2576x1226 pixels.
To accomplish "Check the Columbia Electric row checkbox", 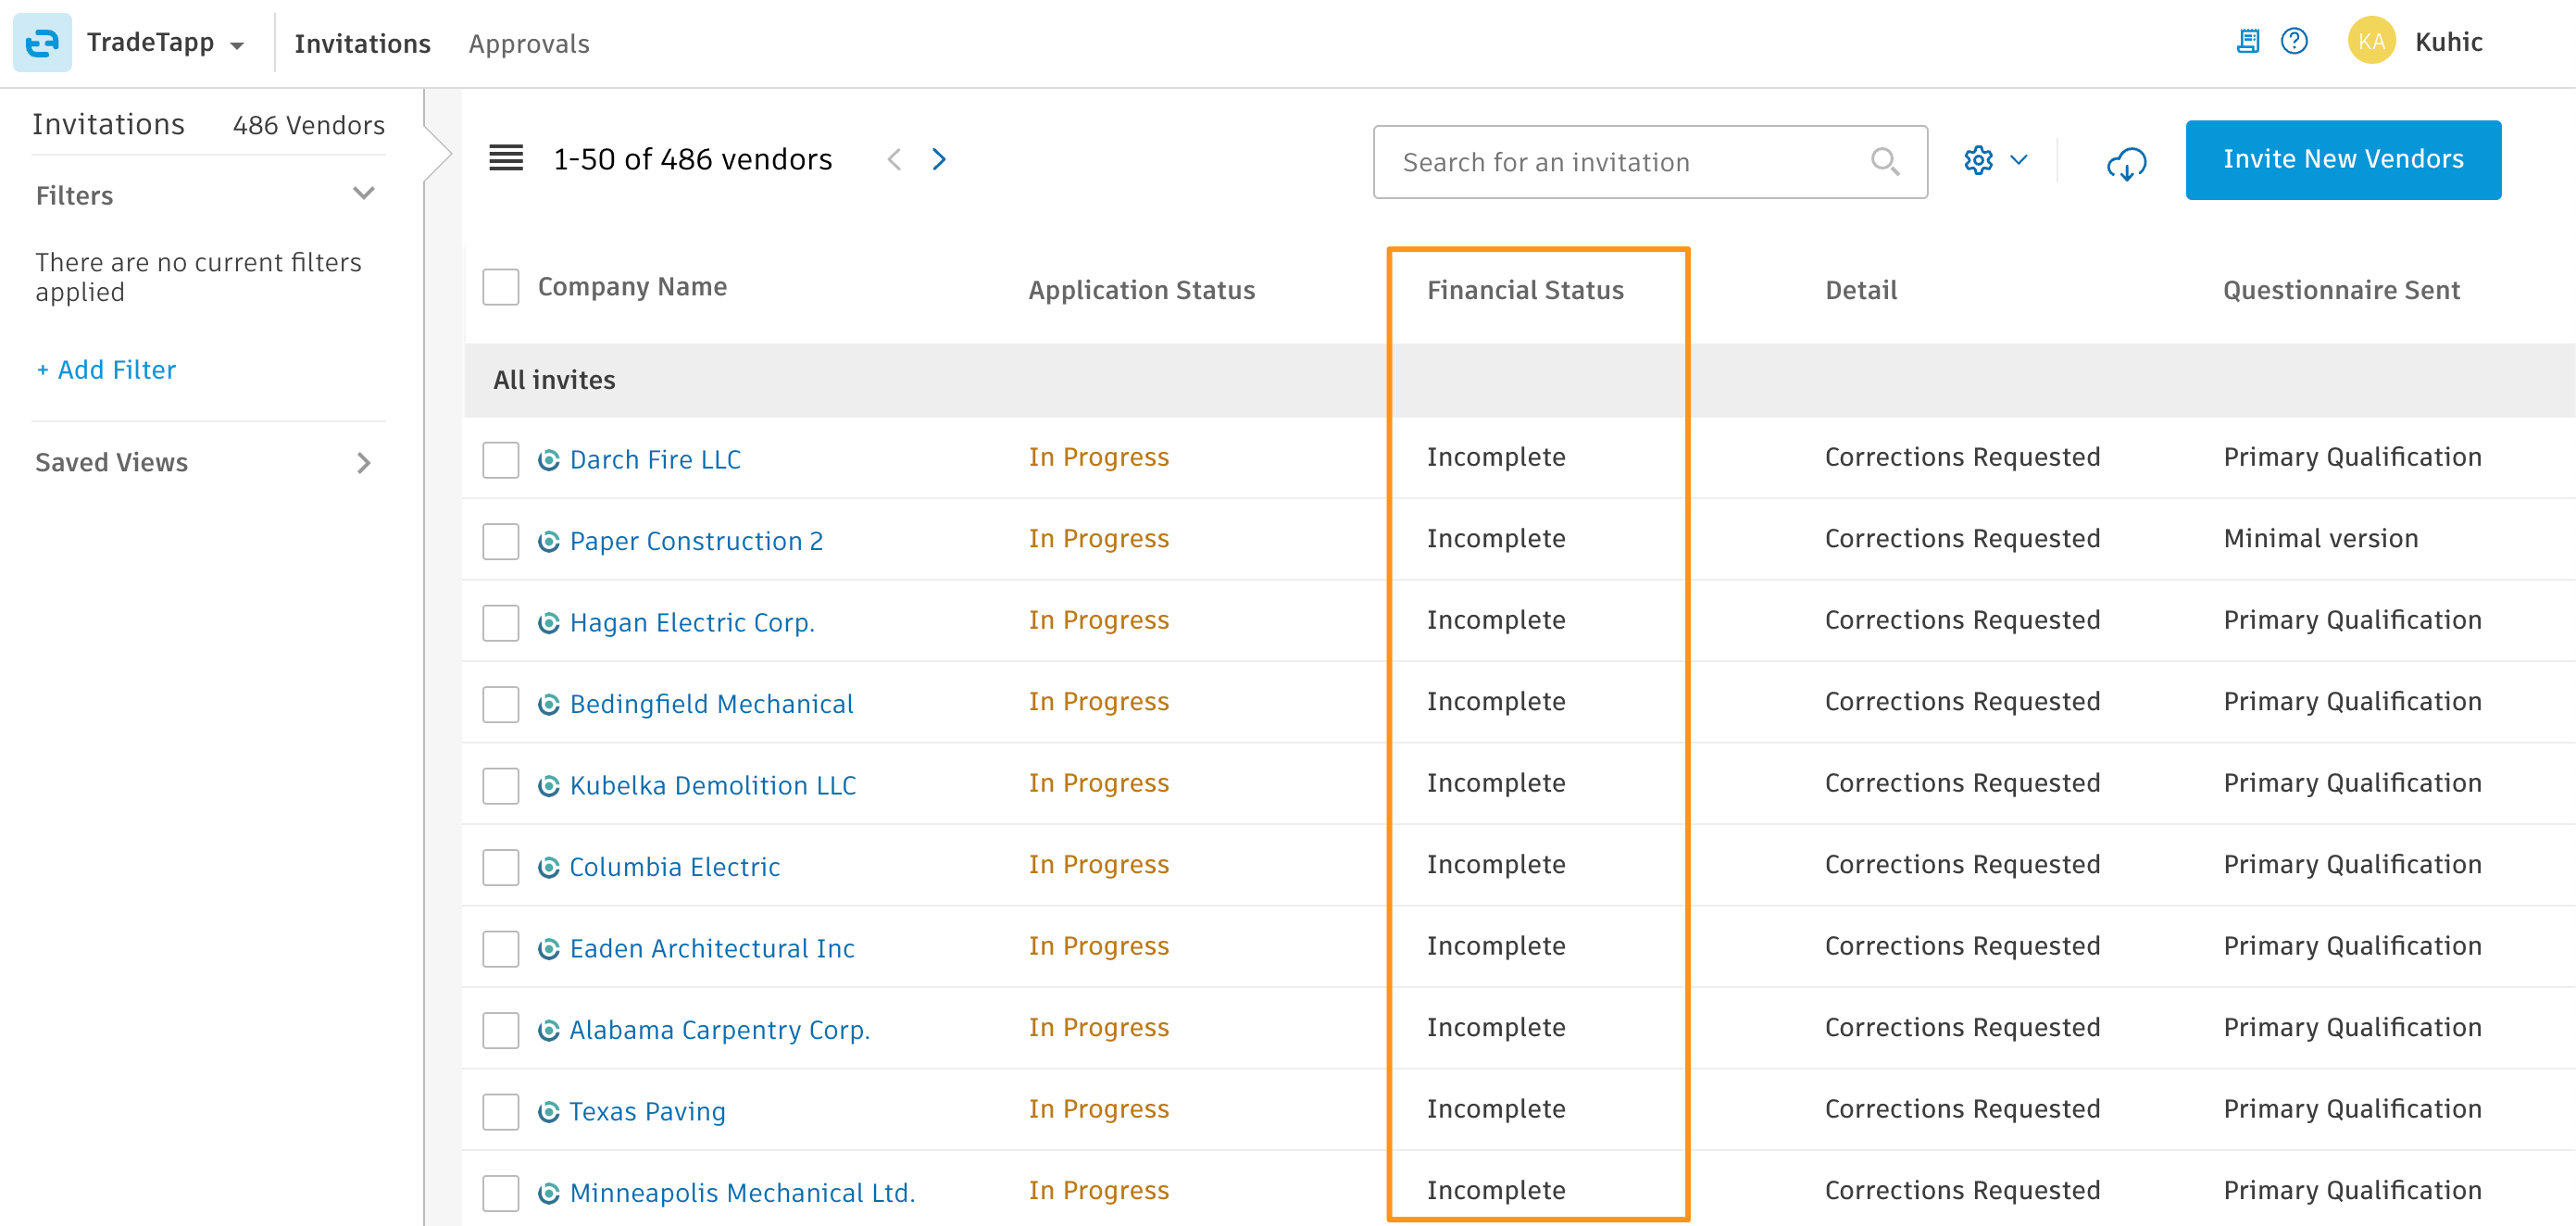I will click(500, 867).
